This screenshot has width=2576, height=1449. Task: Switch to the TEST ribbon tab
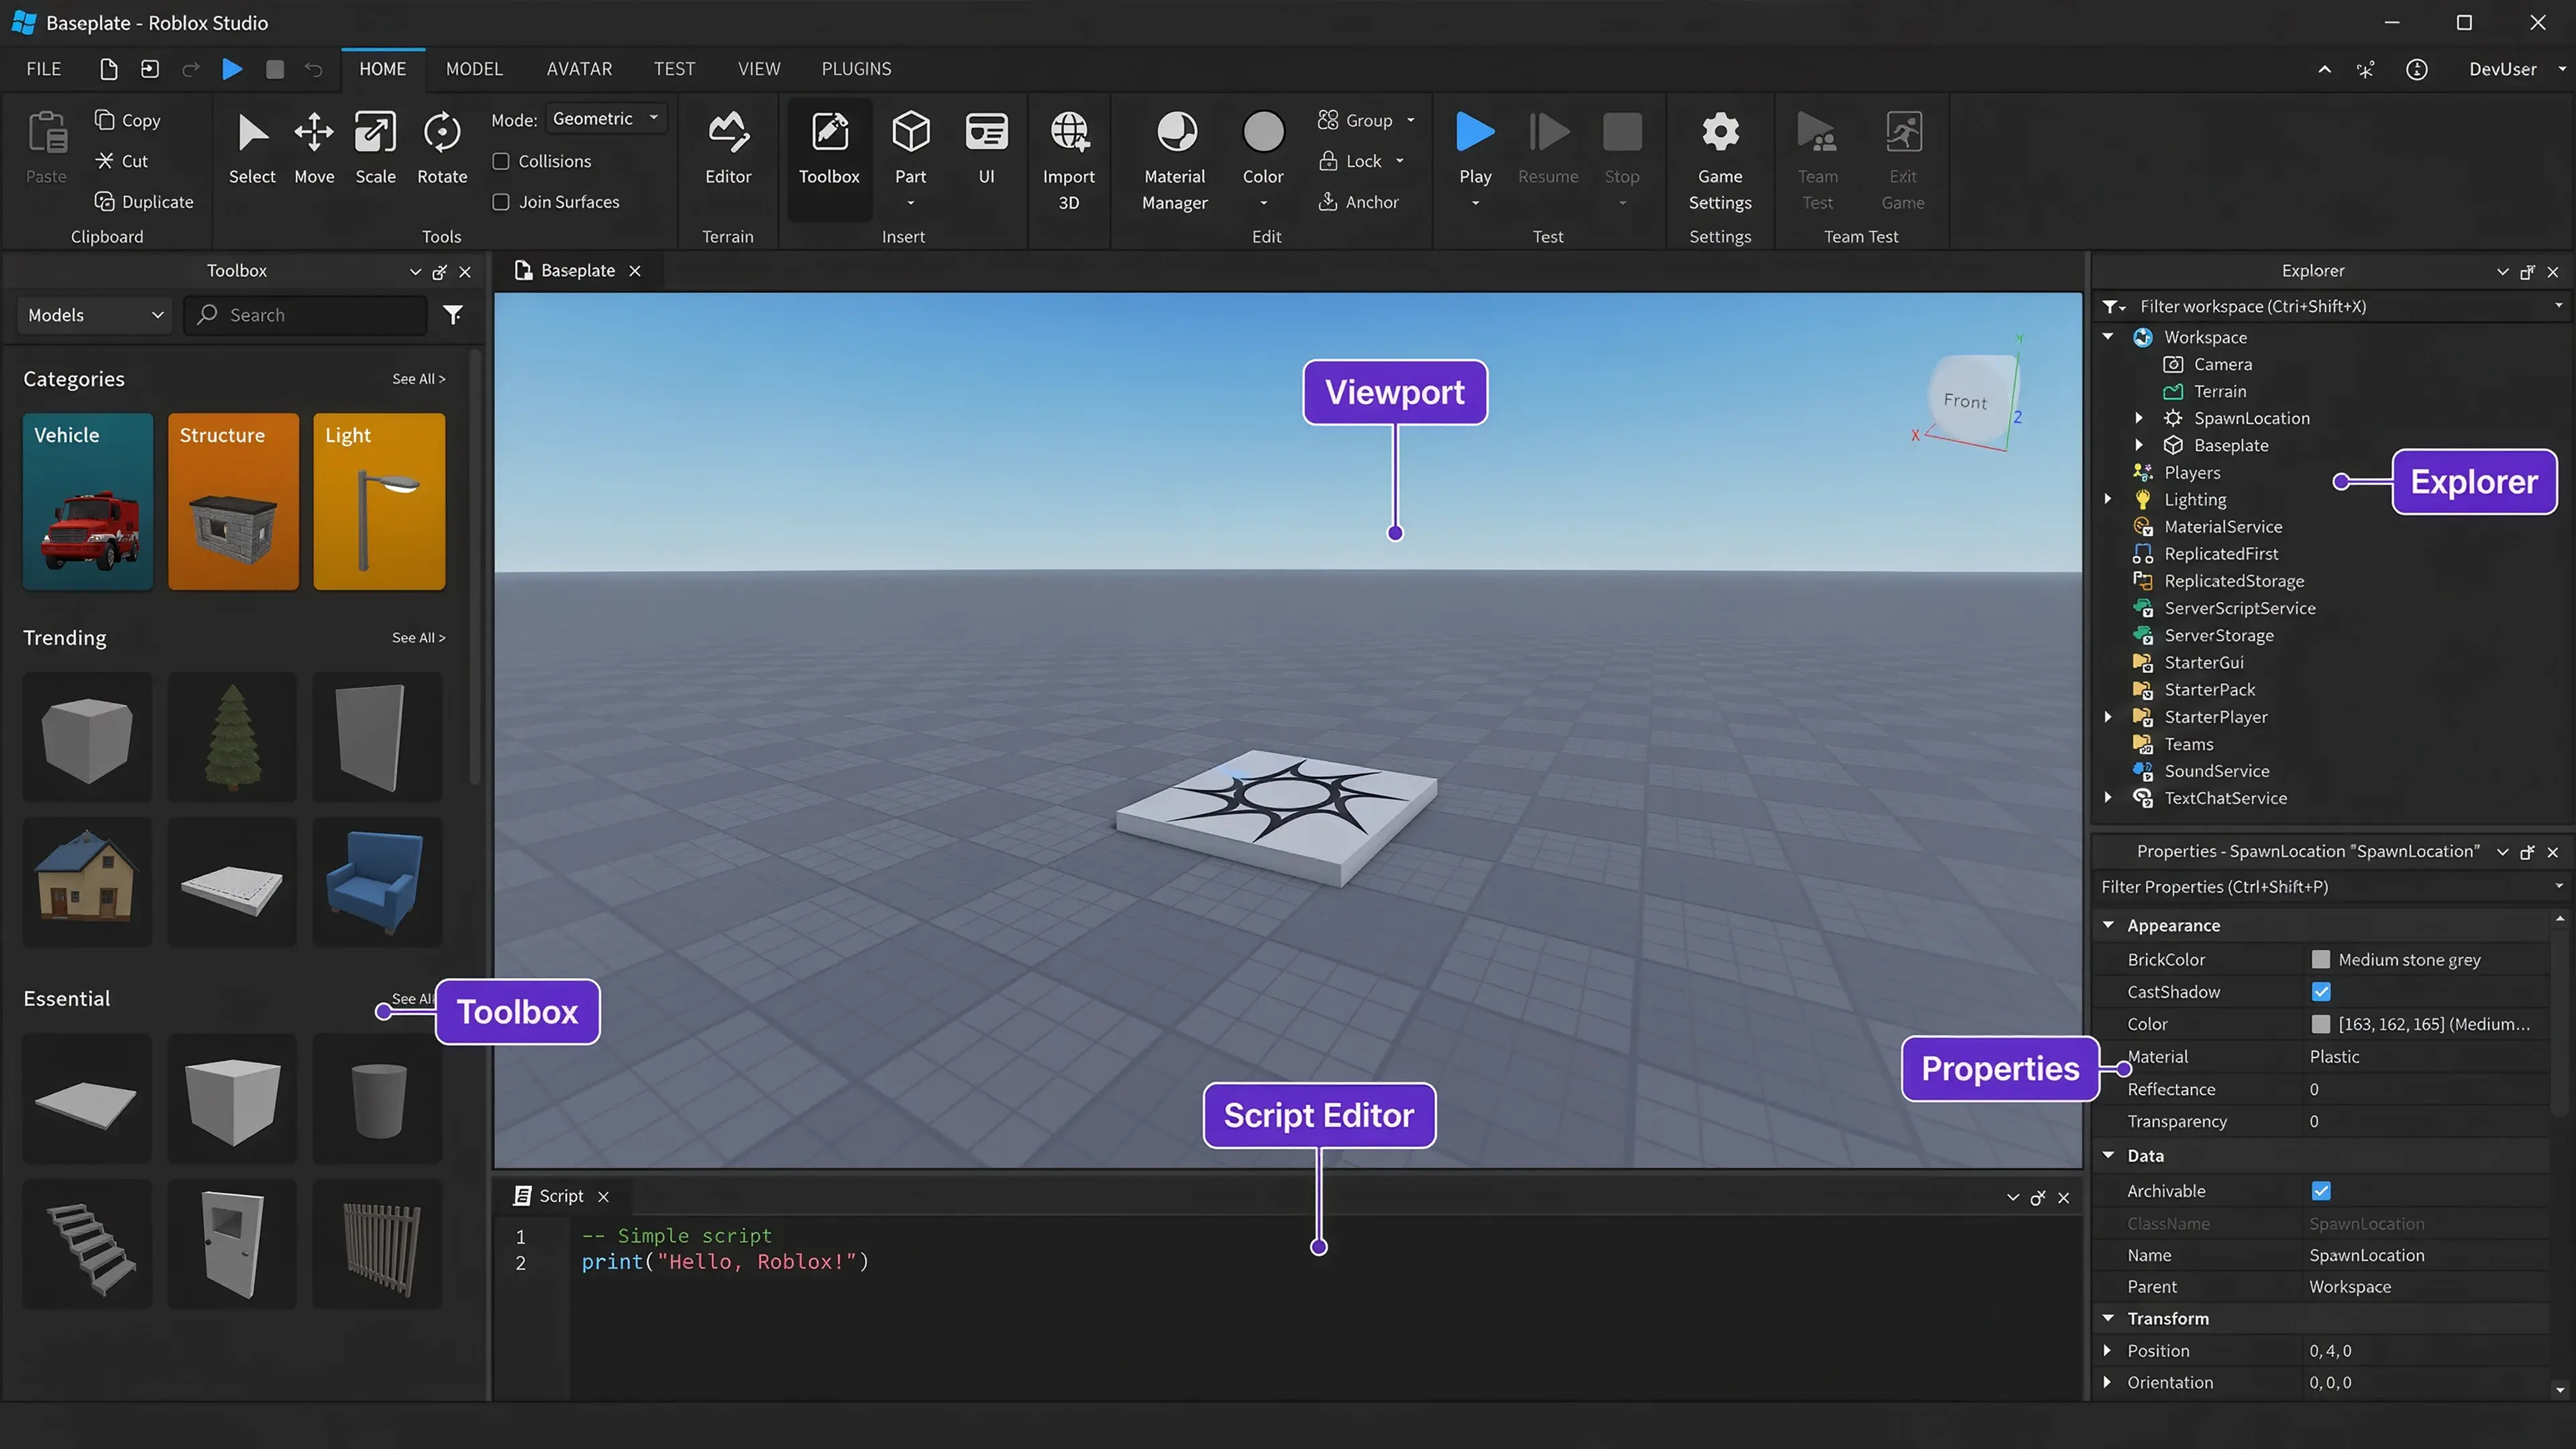coord(674,69)
